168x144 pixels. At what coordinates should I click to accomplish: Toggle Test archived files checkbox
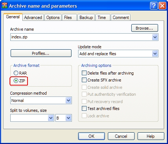pyautogui.click(x=84, y=109)
